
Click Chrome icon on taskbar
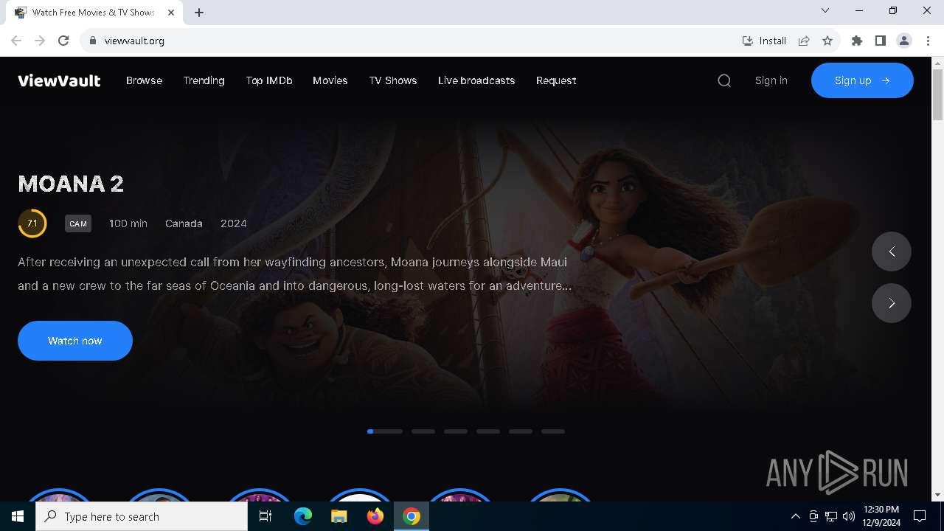412,516
